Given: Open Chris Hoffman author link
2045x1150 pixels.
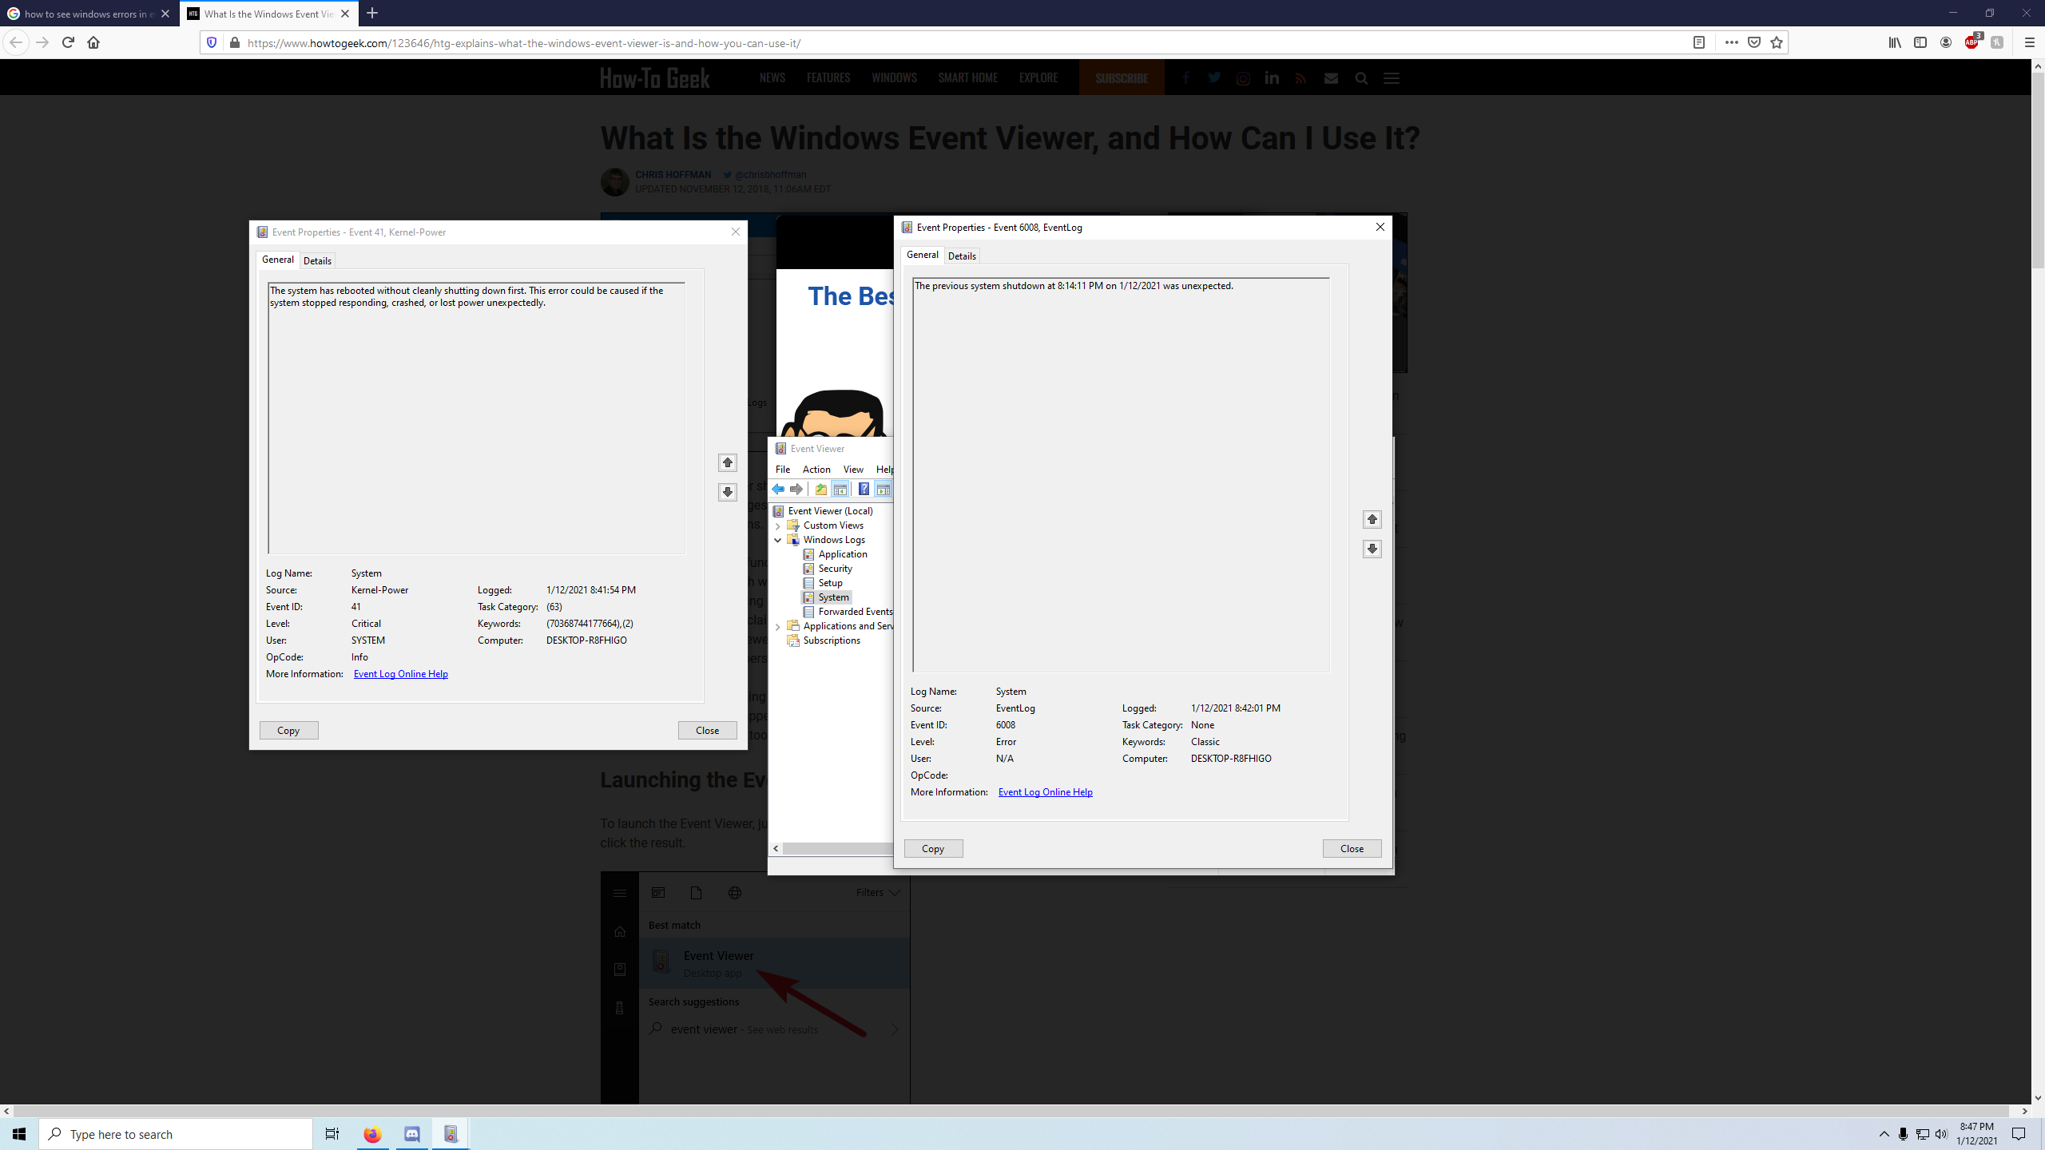Looking at the screenshot, I should (x=673, y=175).
